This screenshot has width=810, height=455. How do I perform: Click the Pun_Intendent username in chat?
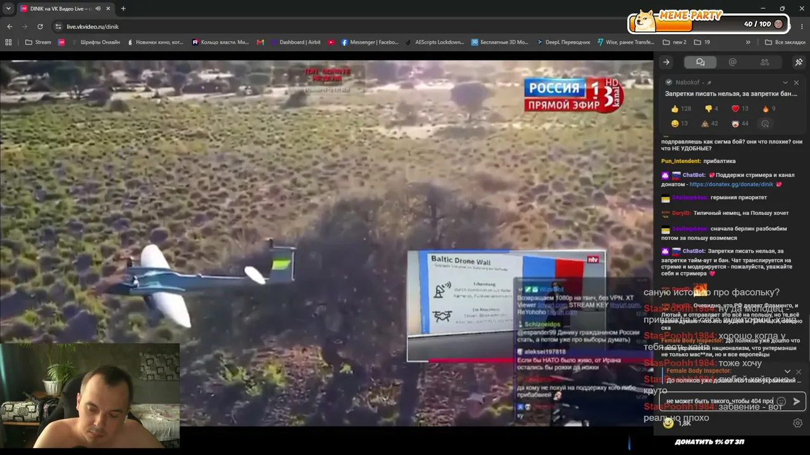[681, 161]
